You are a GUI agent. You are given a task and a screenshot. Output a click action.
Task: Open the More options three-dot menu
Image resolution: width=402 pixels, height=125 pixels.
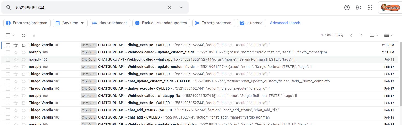coord(34,35)
